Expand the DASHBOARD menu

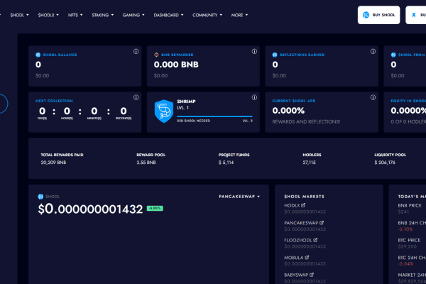[168, 15]
